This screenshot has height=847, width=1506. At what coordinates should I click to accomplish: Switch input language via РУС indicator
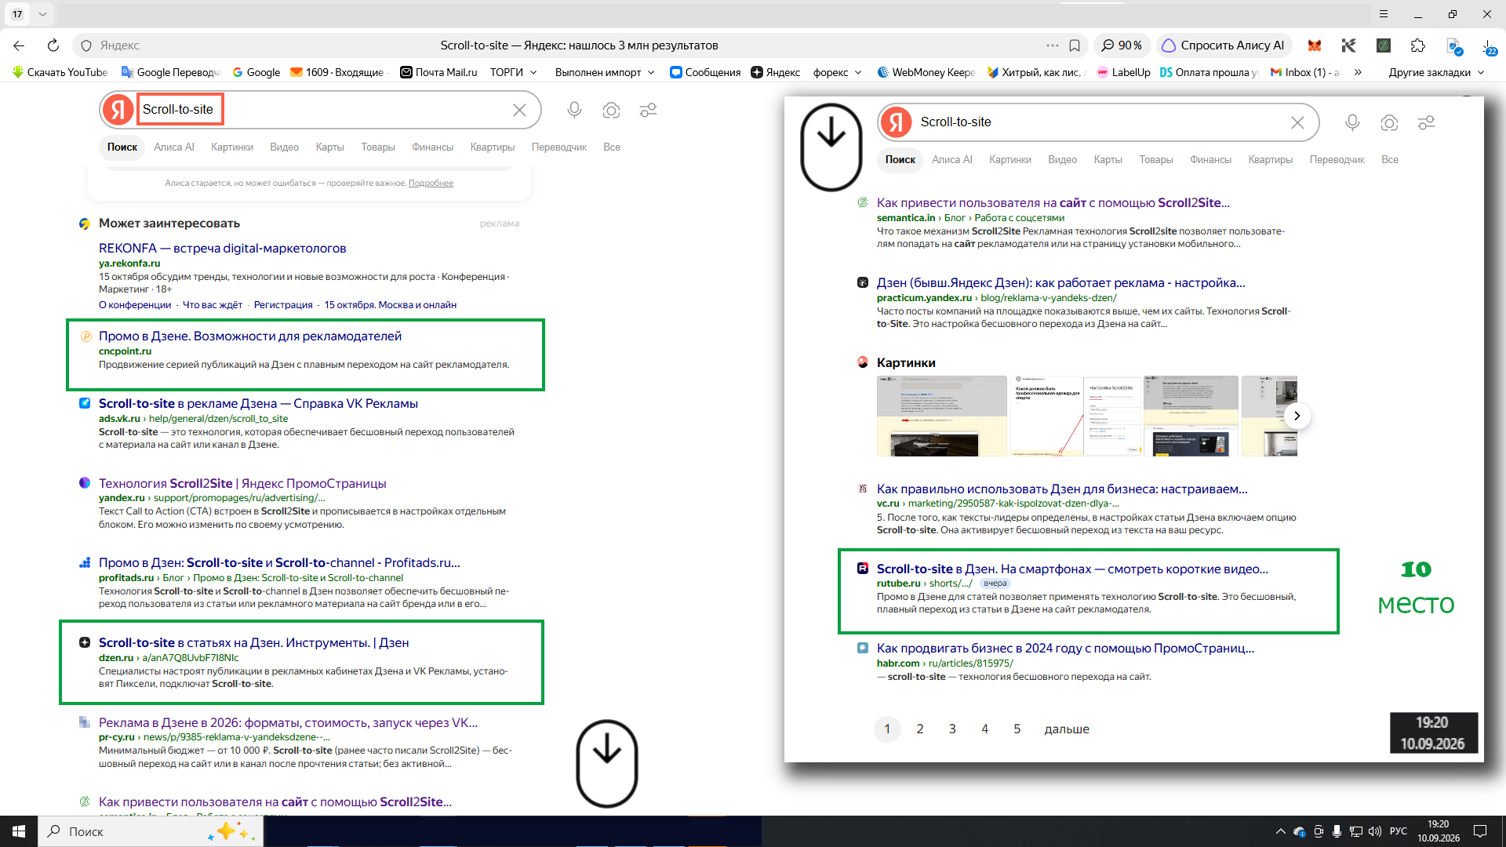(x=1399, y=831)
